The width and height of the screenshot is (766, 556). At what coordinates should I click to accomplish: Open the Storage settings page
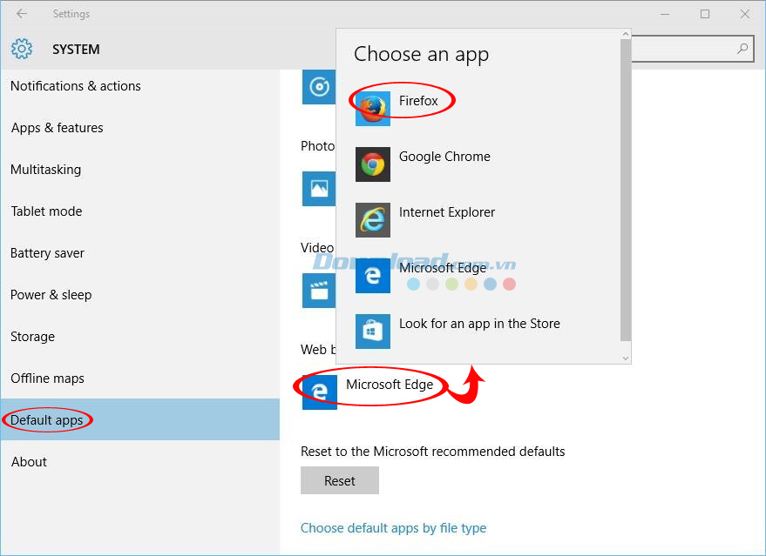[x=32, y=336]
